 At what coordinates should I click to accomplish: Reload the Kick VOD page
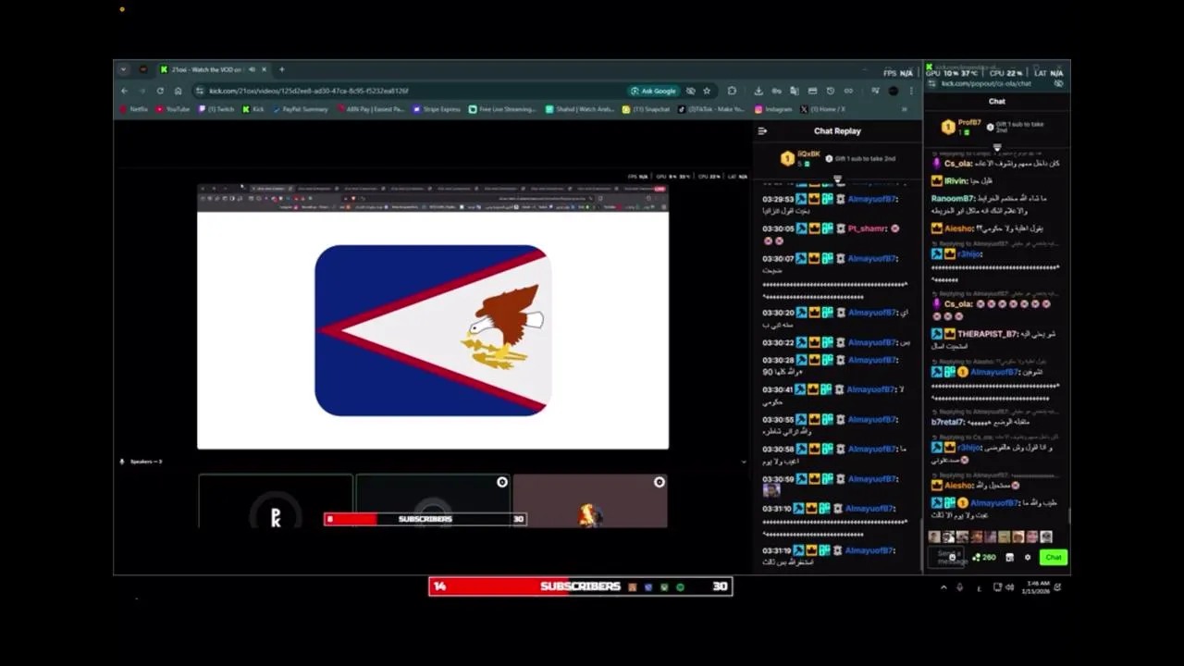pyautogui.click(x=160, y=91)
